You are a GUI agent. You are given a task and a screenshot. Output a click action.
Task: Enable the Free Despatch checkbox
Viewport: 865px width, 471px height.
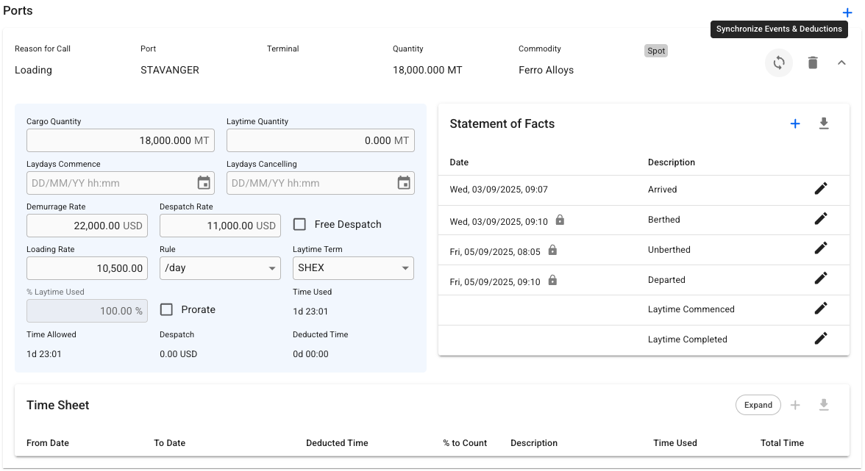tap(300, 225)
